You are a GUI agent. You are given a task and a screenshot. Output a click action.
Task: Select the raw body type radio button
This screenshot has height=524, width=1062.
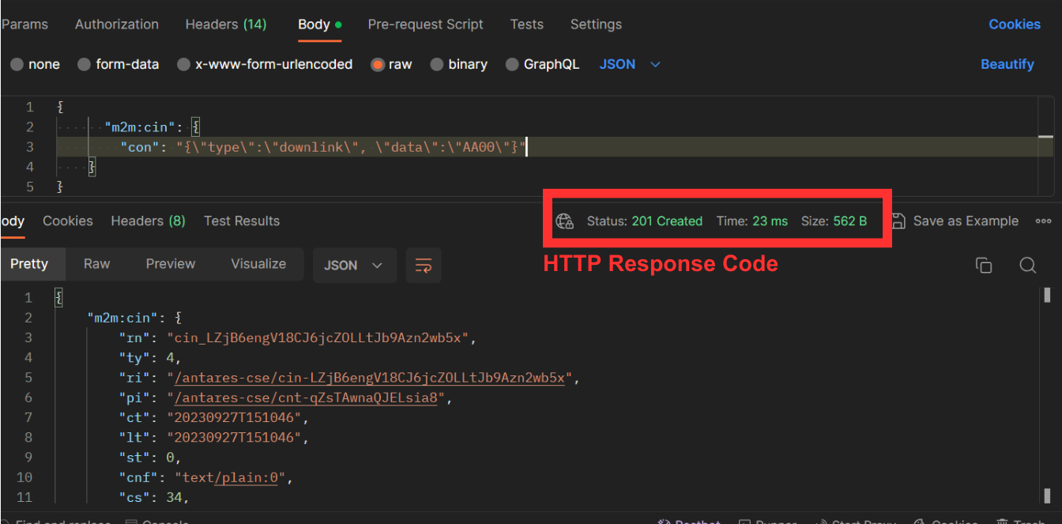pyautogui.click(x=378, y=65)
